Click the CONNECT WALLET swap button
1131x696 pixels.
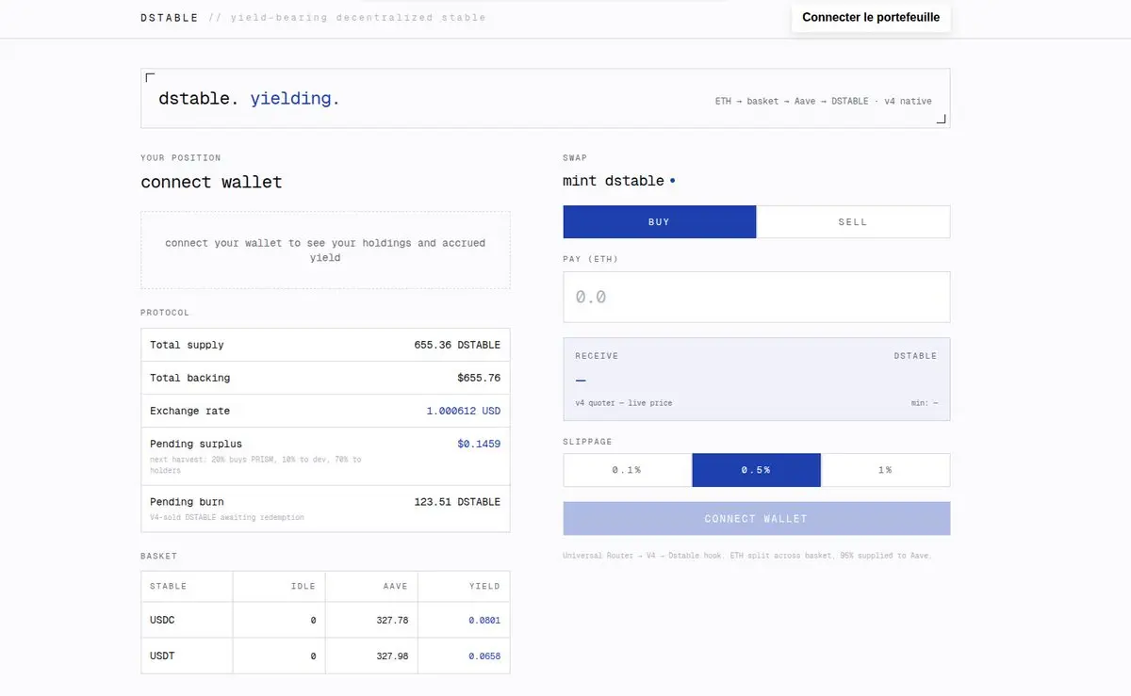(x=757, y=519)
